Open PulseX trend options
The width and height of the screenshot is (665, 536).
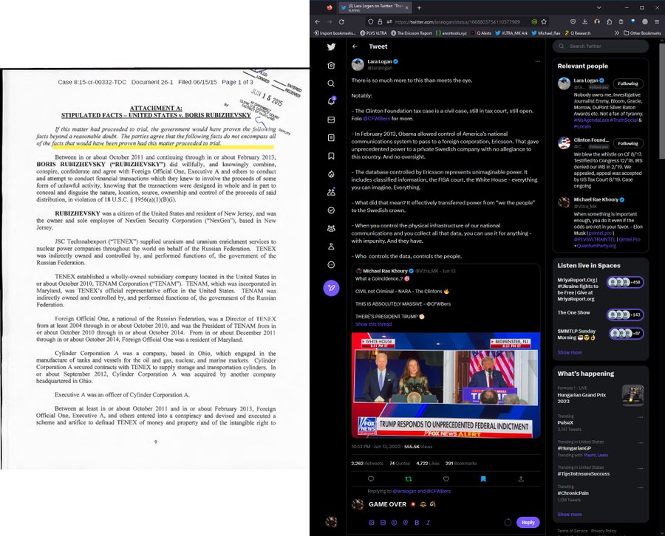(641, 417)
